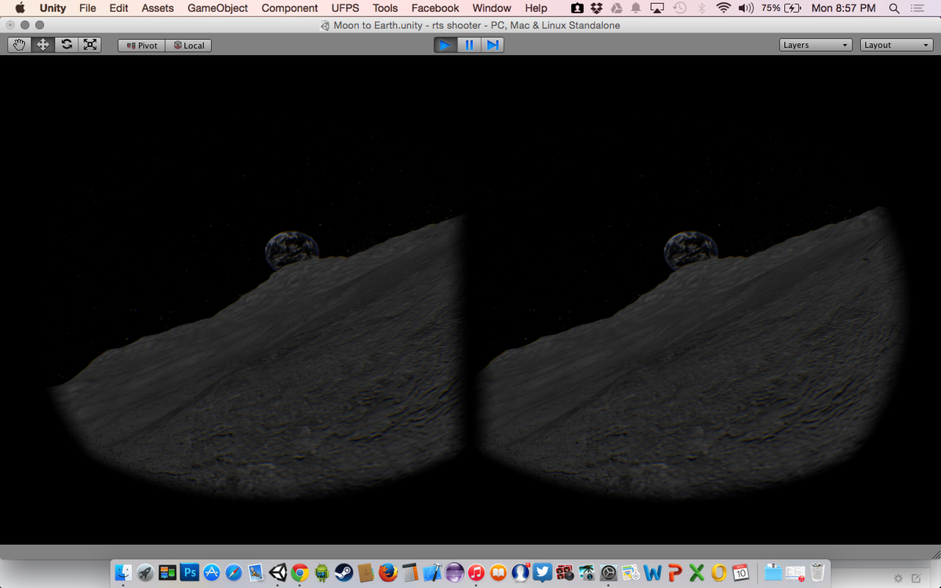Open Twitter app in the Dock
Viewport: 941px width, 588px height.
point(543,573)
